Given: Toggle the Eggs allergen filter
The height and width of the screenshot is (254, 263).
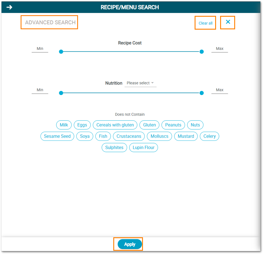Looking at the screenshot, I should click(x=82, y=125).
